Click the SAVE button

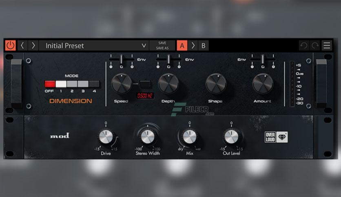tap(162, 43)
